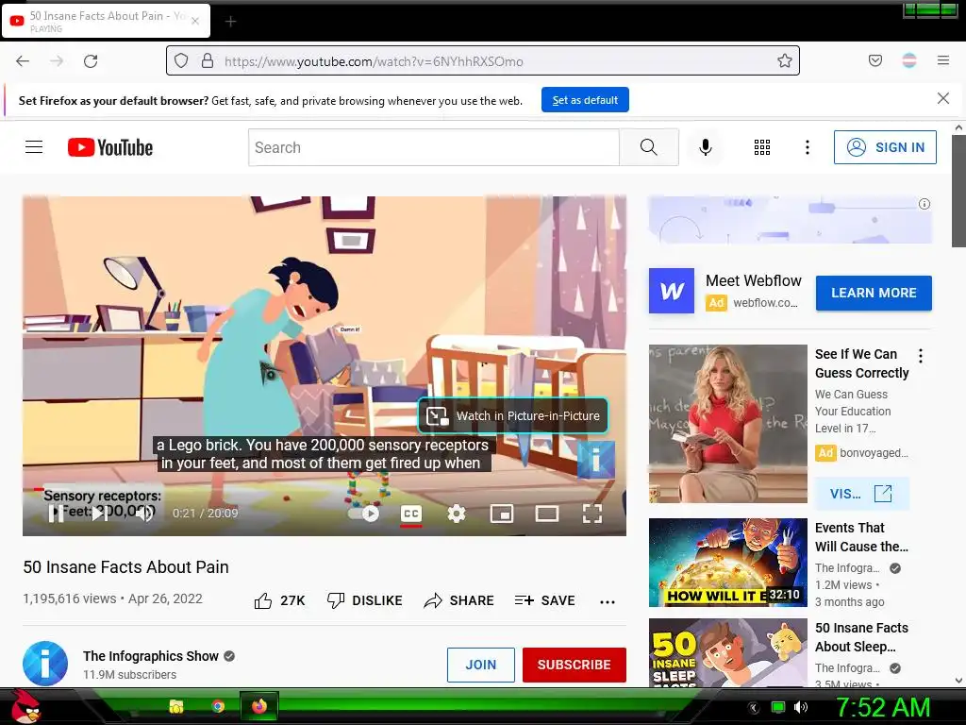Screen dimensions: 966x725
Task: Click the YouTube search box
Action: 434,147
